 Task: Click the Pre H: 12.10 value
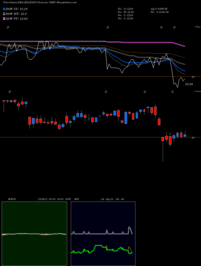(x=125, y=12)
